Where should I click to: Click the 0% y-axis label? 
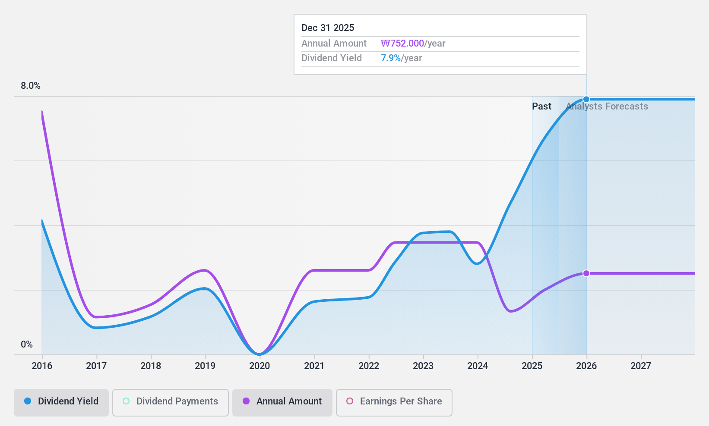27,345
